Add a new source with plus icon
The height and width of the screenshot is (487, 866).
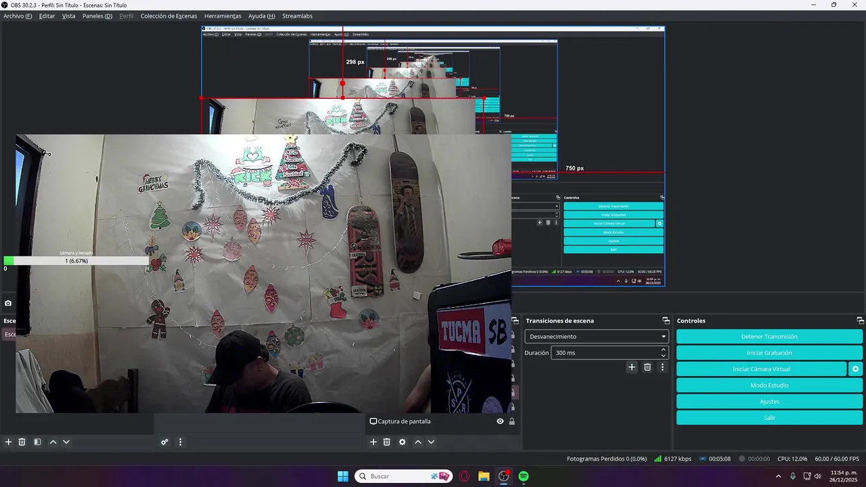coord(373,442)
